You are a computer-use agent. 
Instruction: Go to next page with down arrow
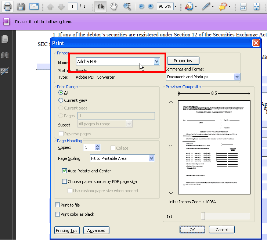61,7
